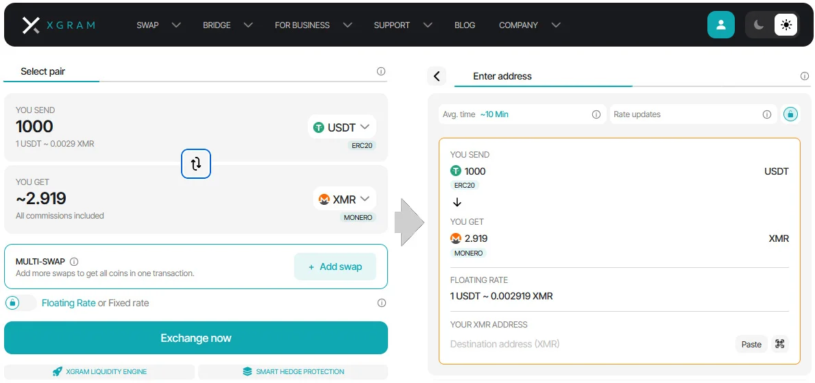Image resolution: width=815 pixels, height=383 pixels.
Task: Open the BLOG page
Action: (465, 25)
